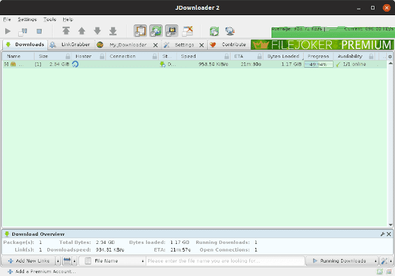Switch to the Downloads tab
The image size is (395, 276).
[25, 44]
